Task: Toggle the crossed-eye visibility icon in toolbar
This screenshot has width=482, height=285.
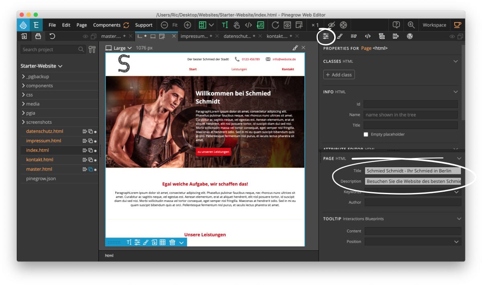Action: pyautogui.click(x=331, y=25)
